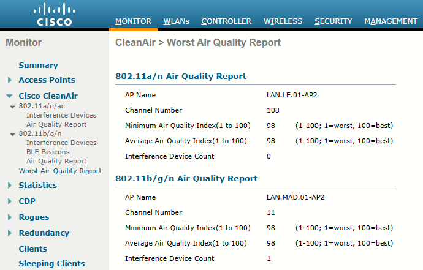Open the Clients sidebar link
The height and width of the screenshot is (270, 423).
point(32,249)
